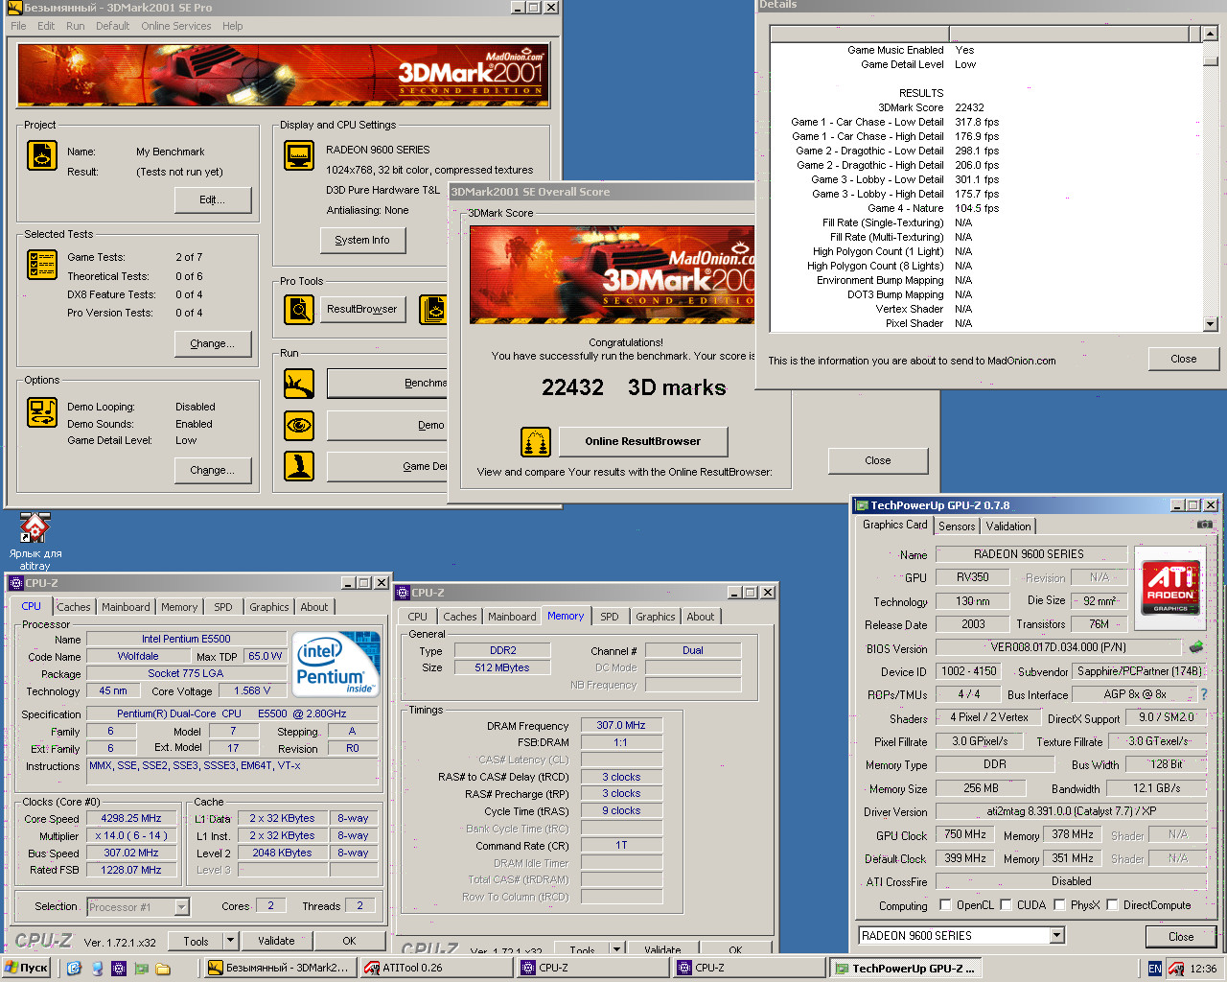Click the 3DMark2001 title bar icon
The height and width of the screenshot is (982, 1227).
(13, 7)
